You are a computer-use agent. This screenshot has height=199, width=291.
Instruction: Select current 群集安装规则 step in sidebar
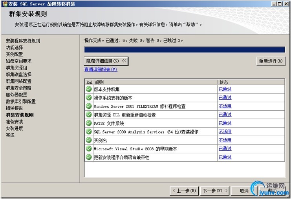click(x=20, y=115)
